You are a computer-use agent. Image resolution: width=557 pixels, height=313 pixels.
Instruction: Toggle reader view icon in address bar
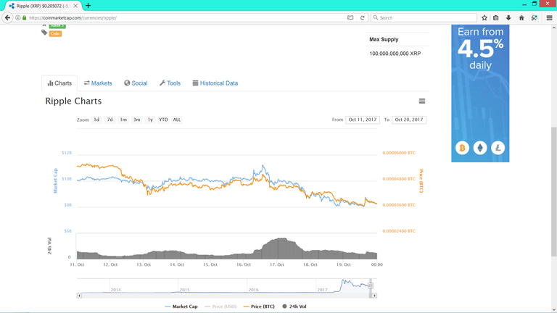click(x=350, y=17)
